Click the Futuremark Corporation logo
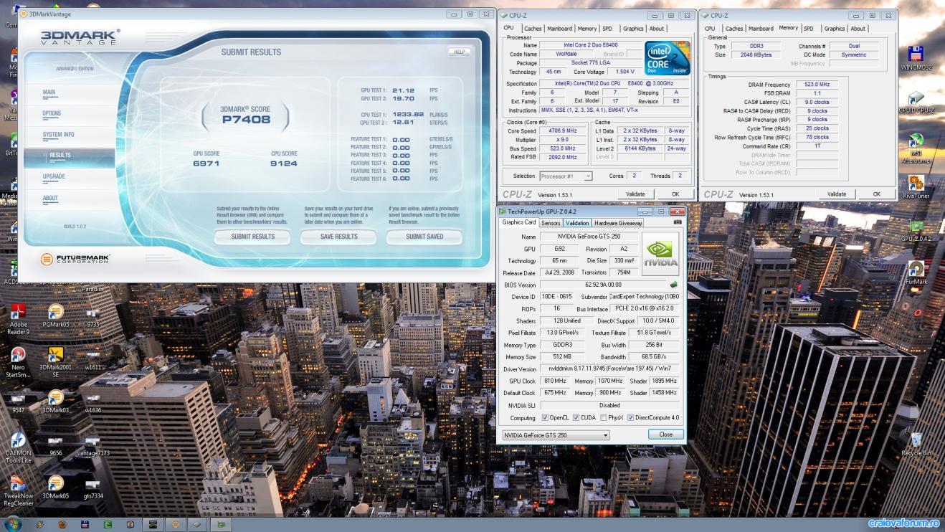This screenshot has height=532, width=945. tap(75, 260)
